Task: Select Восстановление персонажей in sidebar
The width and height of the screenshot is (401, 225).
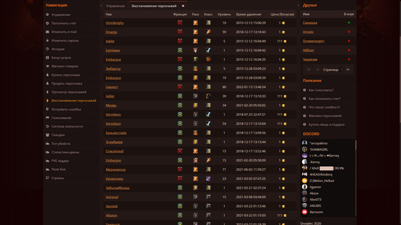Action: (74, 101)
